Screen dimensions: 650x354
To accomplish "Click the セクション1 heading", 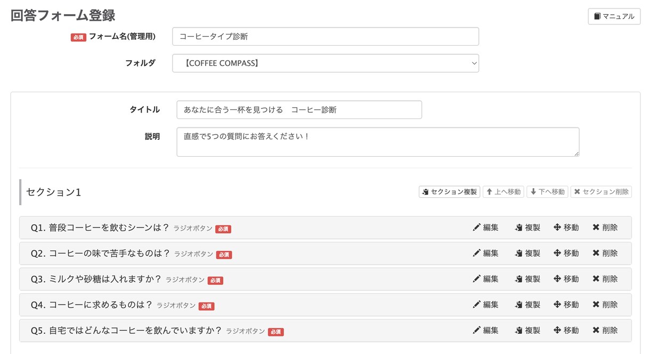I will click(x=54, y=192).
